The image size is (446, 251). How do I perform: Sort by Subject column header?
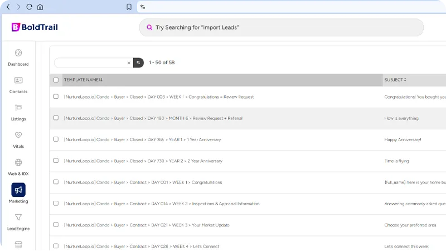tap(395, 80)
